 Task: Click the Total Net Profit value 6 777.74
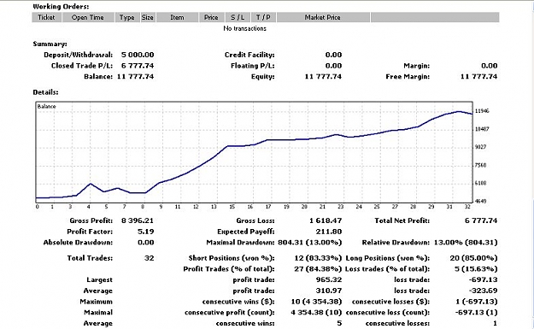pos(481,220)
